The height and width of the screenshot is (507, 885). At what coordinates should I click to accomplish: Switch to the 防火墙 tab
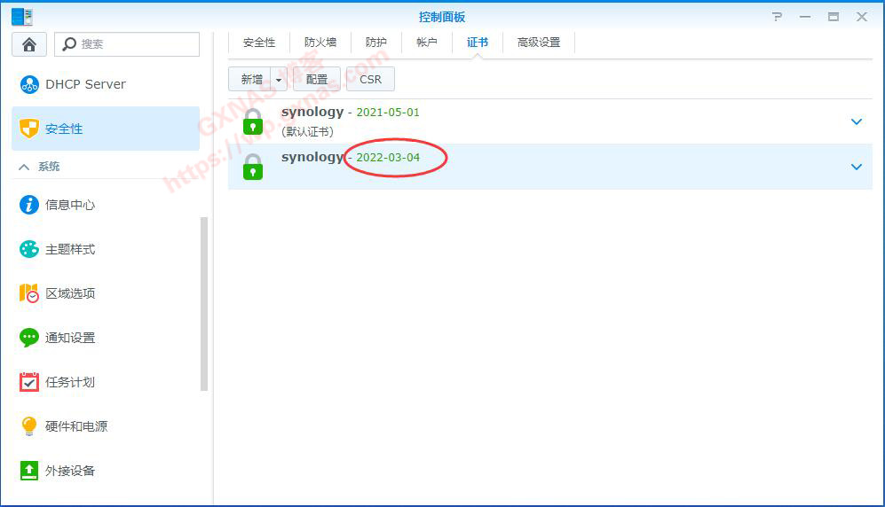click(320, 43)
